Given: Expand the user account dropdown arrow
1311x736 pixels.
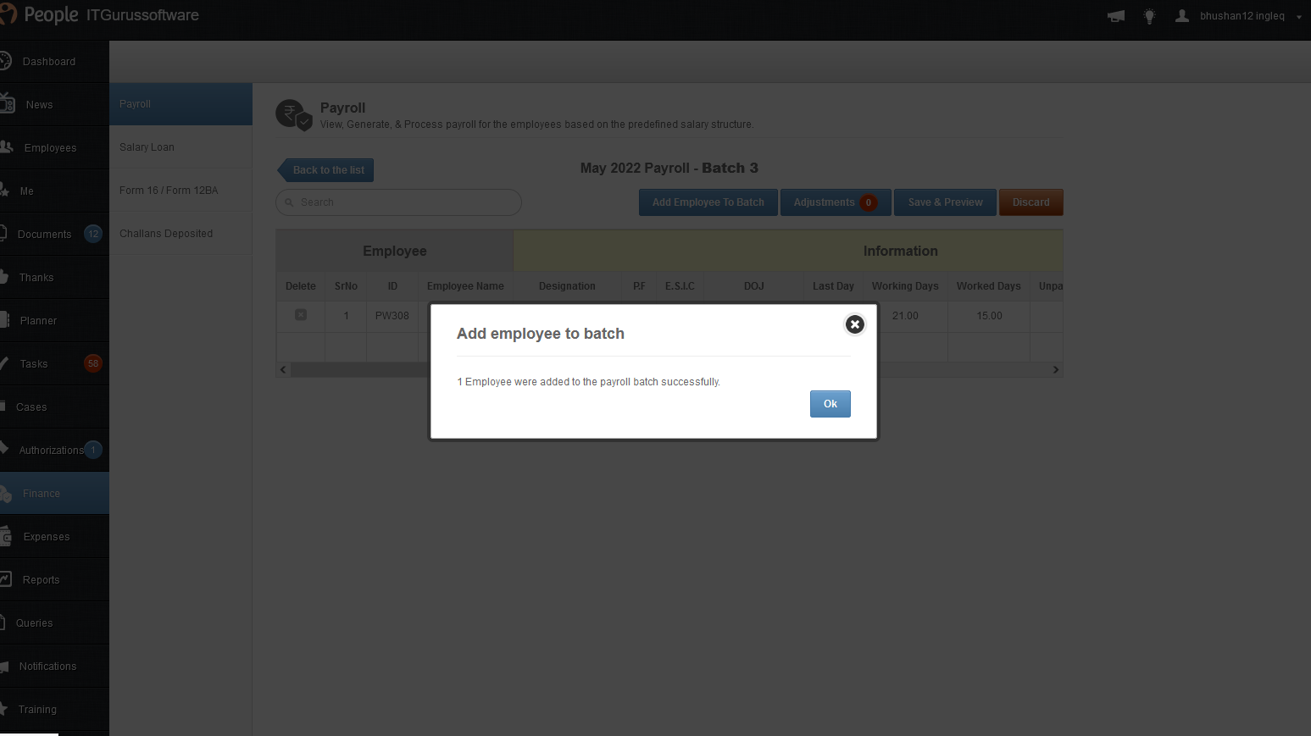Looking at the screenshot, I should click(x=1299, y=17).
